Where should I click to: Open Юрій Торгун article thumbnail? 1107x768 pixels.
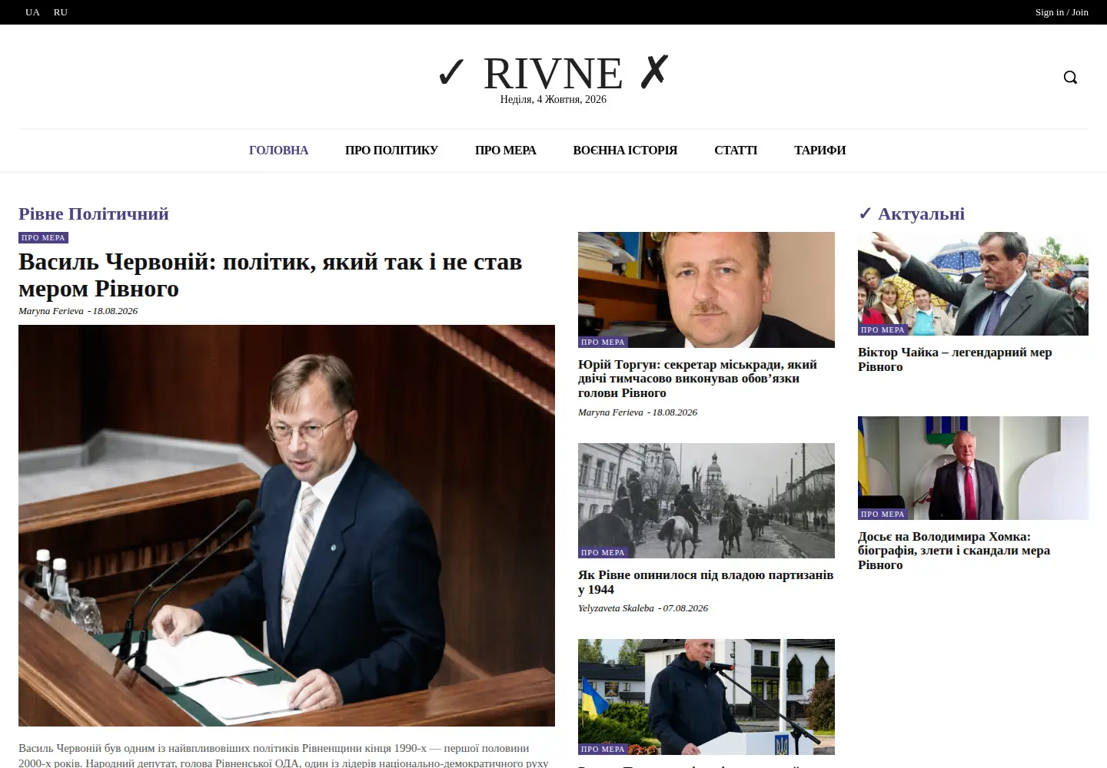click(706, 290)
